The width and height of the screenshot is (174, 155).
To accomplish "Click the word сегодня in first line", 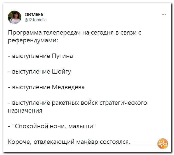I will coord(102,33).
